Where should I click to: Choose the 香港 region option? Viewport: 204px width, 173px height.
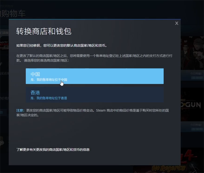pos(95,95)
